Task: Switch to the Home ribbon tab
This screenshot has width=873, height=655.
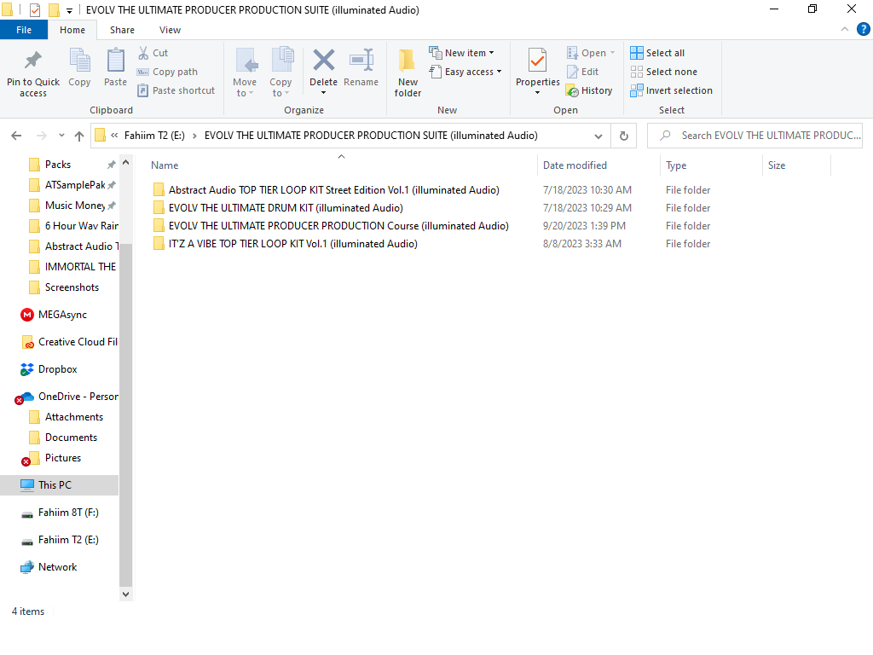Action: click(72, 30)
